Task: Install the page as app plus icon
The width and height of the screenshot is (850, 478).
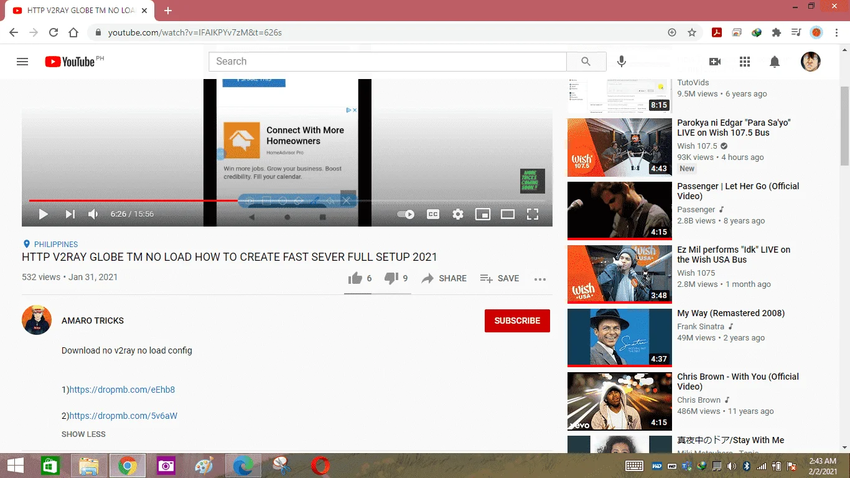Action: point(672,32)
